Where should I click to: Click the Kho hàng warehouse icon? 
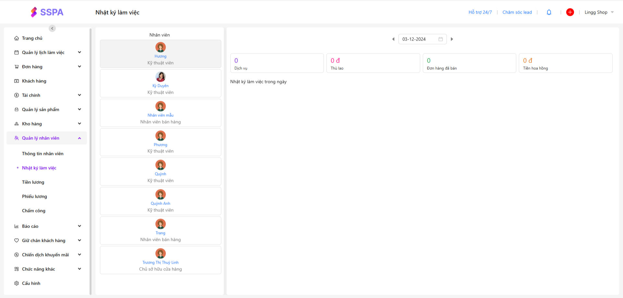(17, 124)
